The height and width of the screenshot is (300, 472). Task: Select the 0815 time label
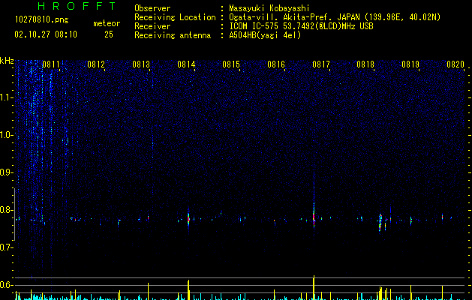231,64
